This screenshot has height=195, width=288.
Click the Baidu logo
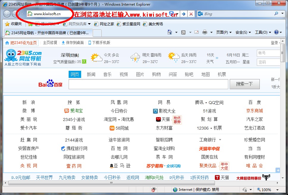tap(51, 83)
